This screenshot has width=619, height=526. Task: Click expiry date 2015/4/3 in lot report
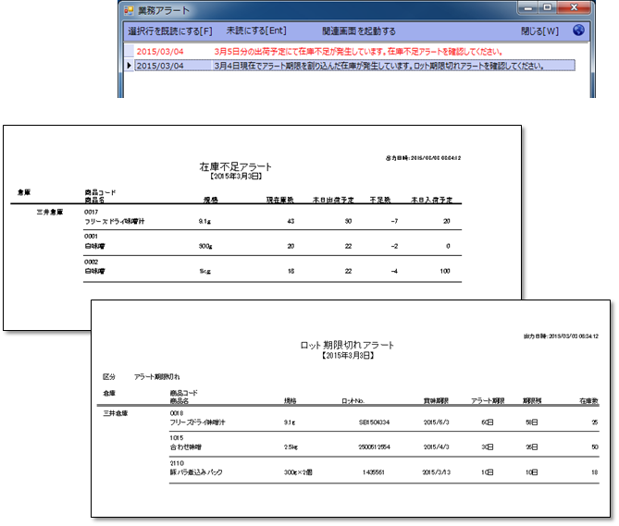click(x=436, y=447)
